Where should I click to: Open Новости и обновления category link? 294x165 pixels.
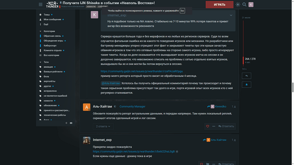tap(73, 6)
